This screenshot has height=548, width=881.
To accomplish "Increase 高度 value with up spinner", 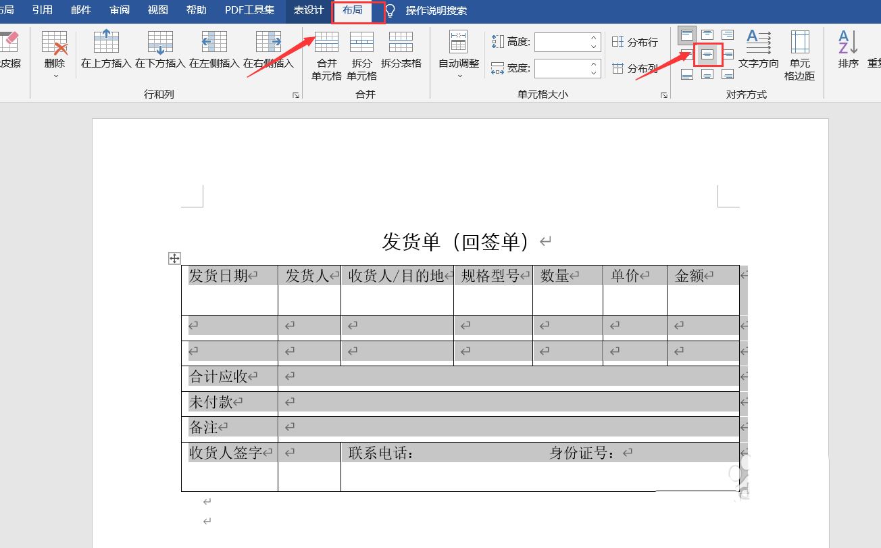I will click(594, 38).
